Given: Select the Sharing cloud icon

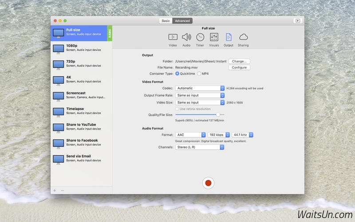Looking at the screenshot, I should tap(243, 37).
